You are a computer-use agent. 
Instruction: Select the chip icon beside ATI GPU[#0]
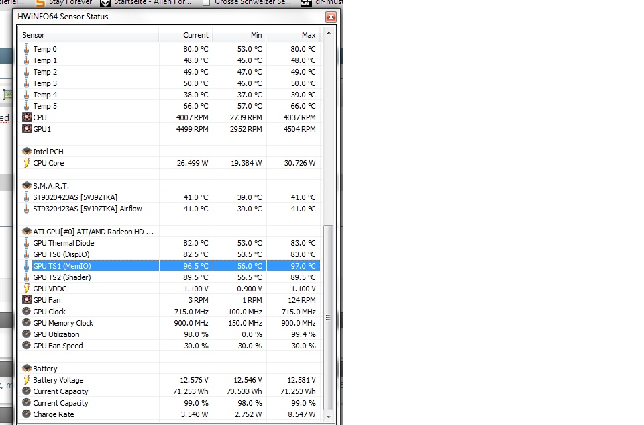tap(27, 232)
